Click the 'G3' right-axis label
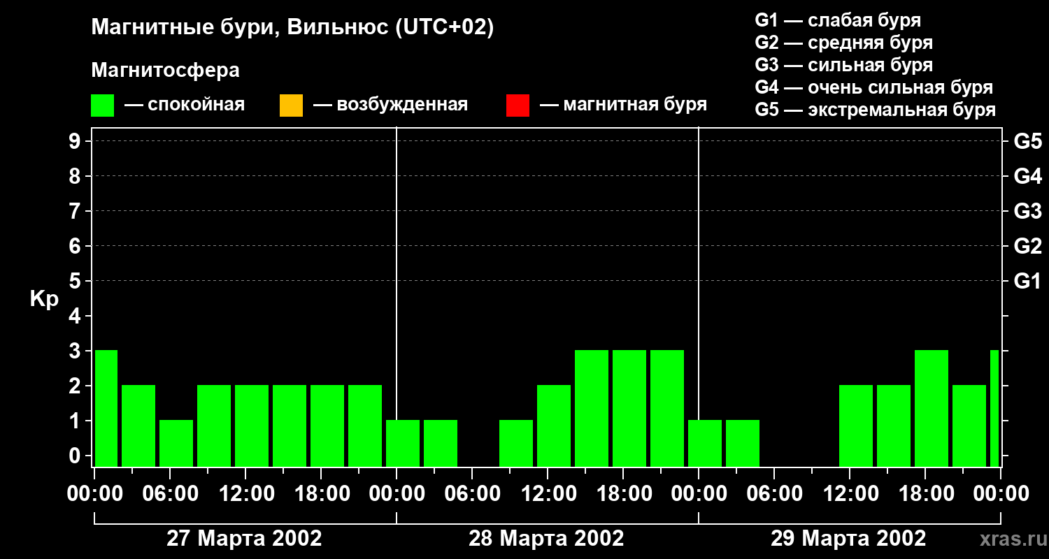 (1027, 211)
